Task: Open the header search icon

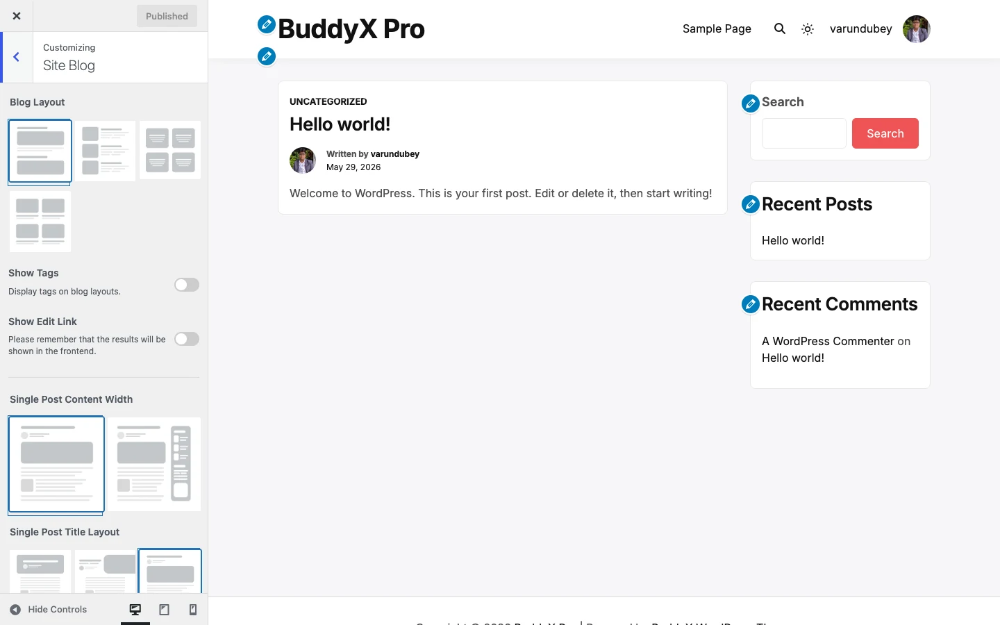Action: (x=780, y=29)
